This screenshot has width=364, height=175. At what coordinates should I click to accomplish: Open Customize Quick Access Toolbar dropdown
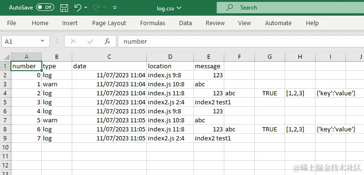(x=115, y=8)
